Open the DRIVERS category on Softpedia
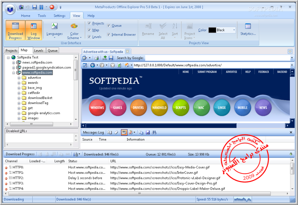This screenshot has height=205, width=298. tap(138, 107)
